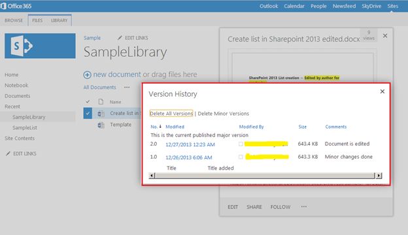Open Newsfeed from the top bar
The width and height of the screenshot is (408, 235).
pyautogui.click(x=344, y=6)
